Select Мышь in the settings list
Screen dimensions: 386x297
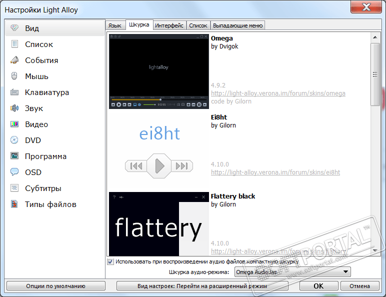click(x=54, y=76)
